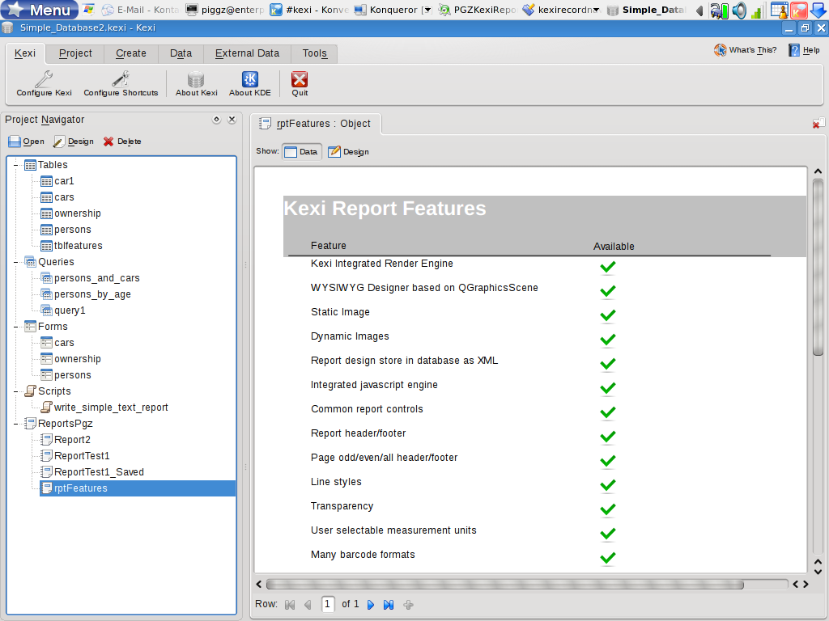The width and height of the screenshot is (829, 621).
Task: Open Help from the top-right toolbar
Action: [x=804, y=50]
